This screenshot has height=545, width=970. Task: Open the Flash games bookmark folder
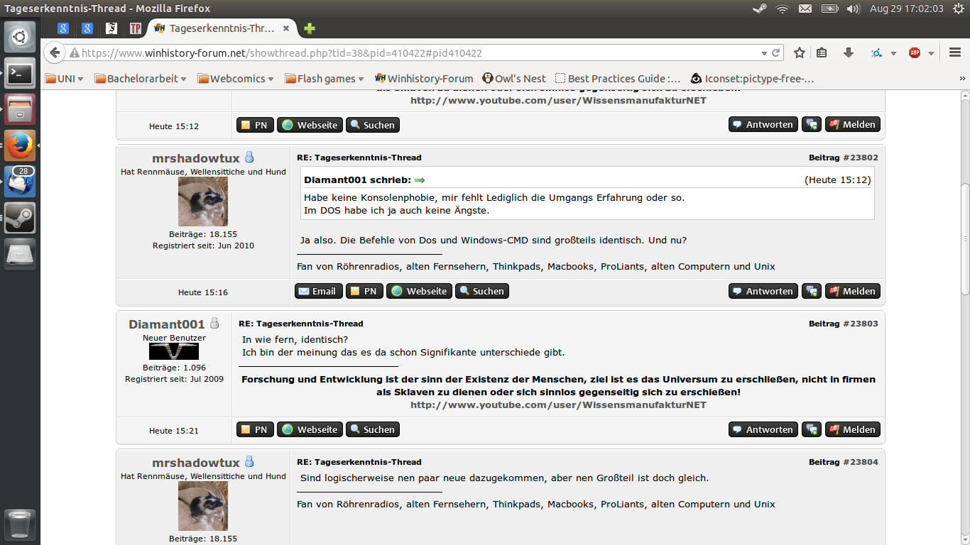pos(324,79)
